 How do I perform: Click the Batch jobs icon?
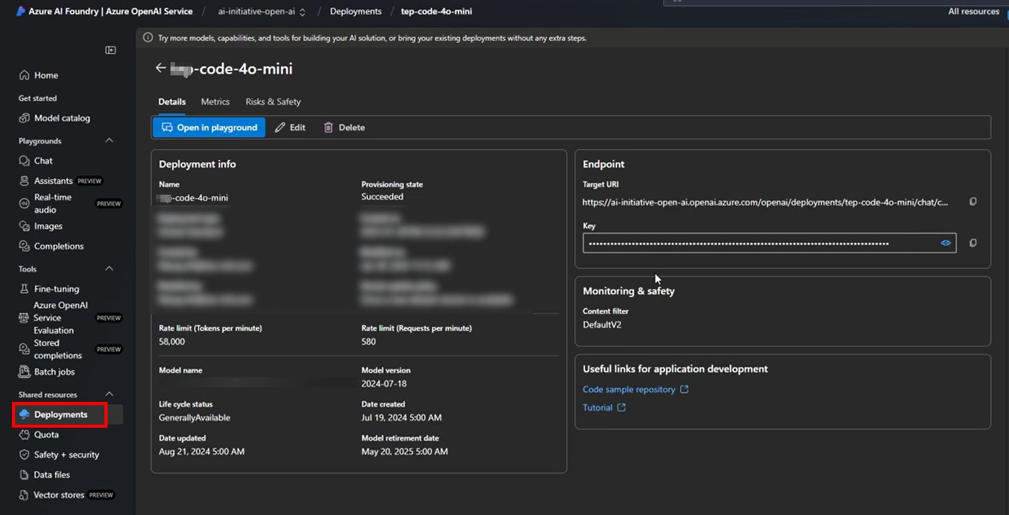pos(25,372)
